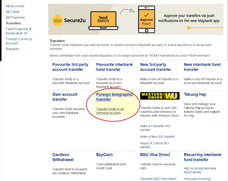Open Foreign Currency Account page
Screen dimensions: 228x181
[x=19, y=41]
